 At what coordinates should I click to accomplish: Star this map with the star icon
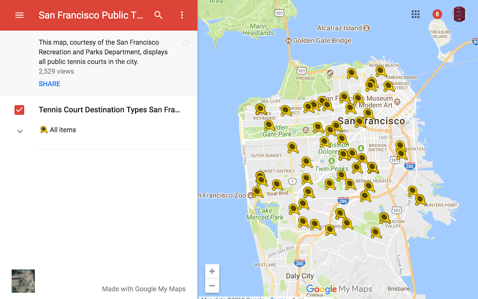coord(185,43)
